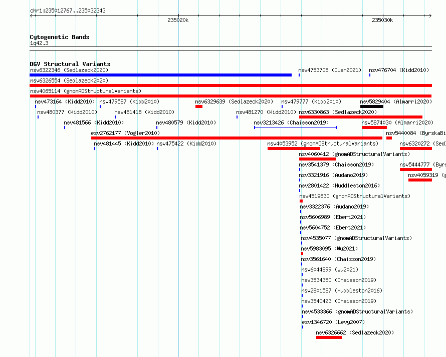Click the black nsv5829404 variant bar
Image resolution: width=446 pixels, height=357 pixels.
(x=372, y=106)
